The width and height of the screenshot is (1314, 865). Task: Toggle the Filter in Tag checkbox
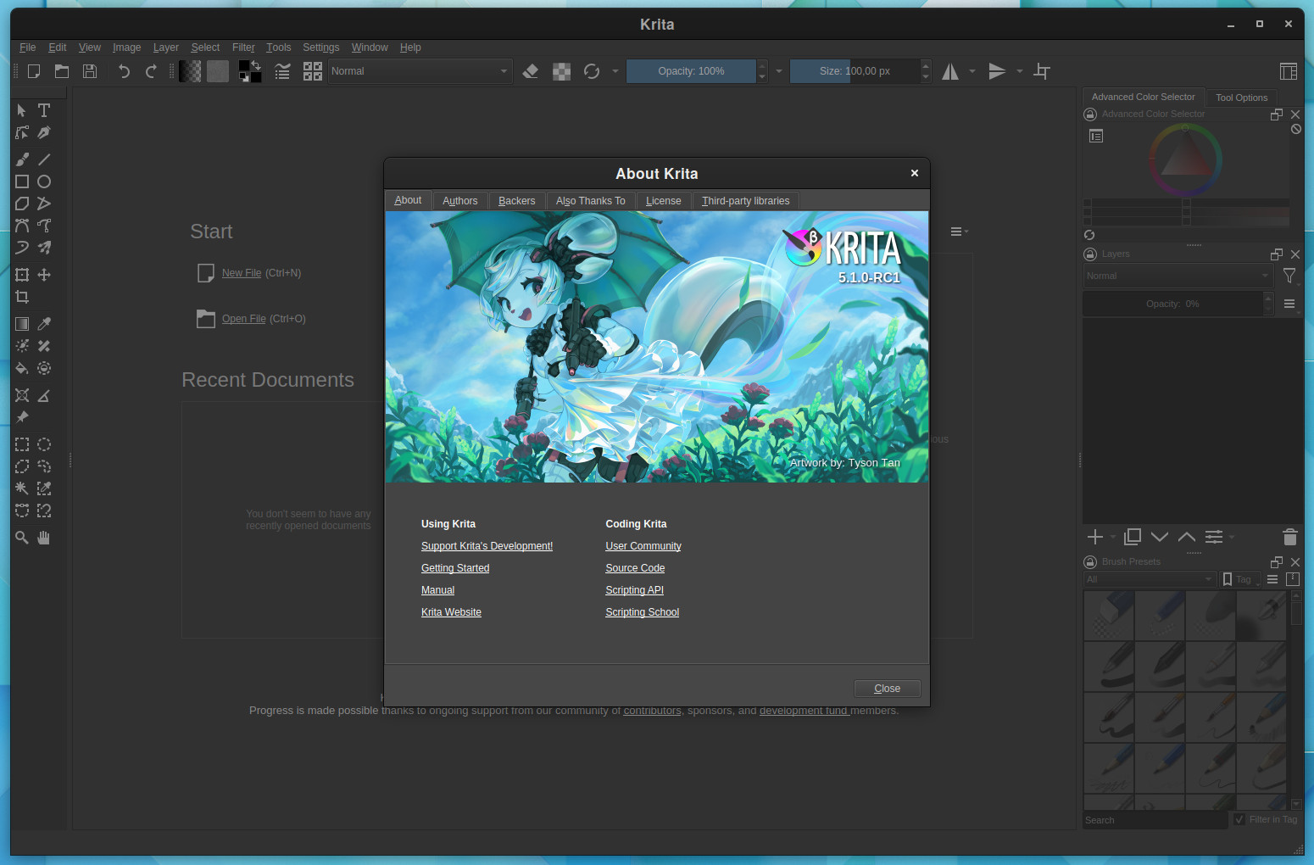click(x=1239, y=819)
